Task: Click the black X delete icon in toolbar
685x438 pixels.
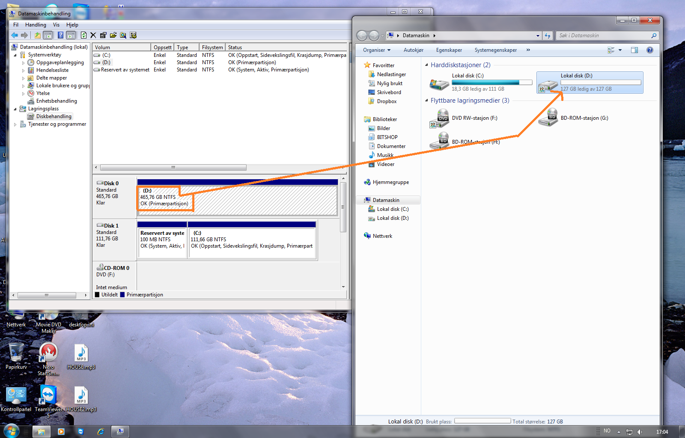Action: [93, 35]
